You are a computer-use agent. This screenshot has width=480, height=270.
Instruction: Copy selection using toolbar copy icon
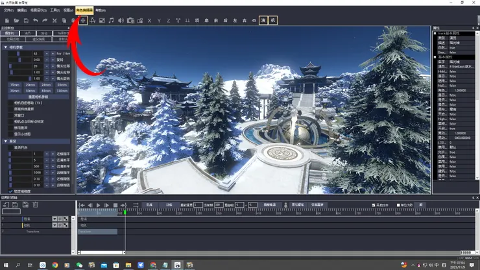click(64, 21)
